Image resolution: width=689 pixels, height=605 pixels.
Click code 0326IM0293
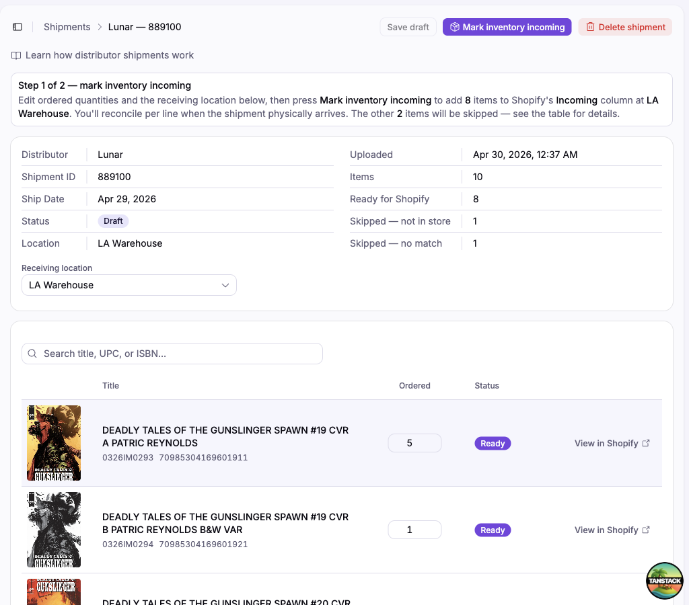(128, 458)
